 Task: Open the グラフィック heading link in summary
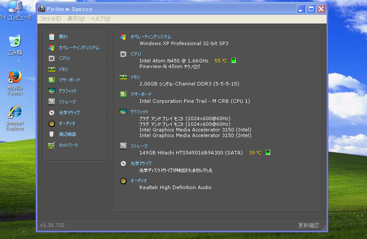[139, 112]
